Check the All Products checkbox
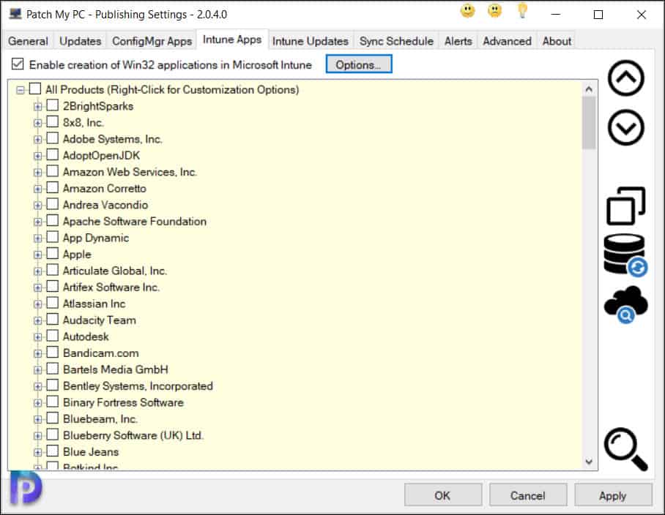 34,89
